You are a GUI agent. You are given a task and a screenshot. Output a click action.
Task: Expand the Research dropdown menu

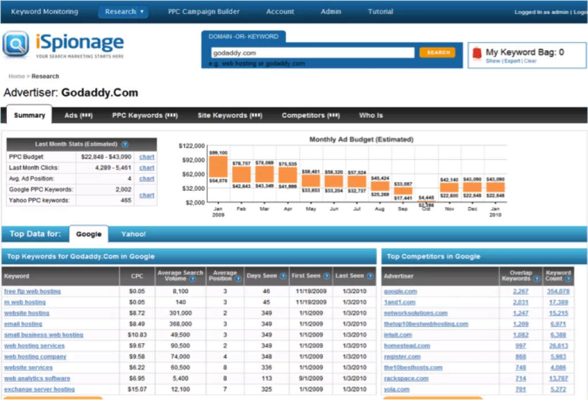click(123, 11)
